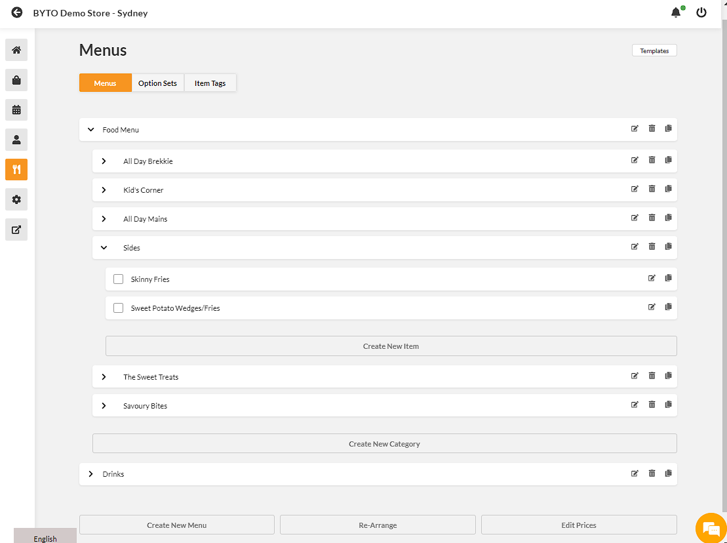727x543 pixels.
Task: Edit the Savoury Bites category
Action: pyautogui.click(x=635, y=405)
